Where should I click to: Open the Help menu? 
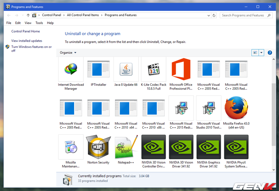point(51,23)
